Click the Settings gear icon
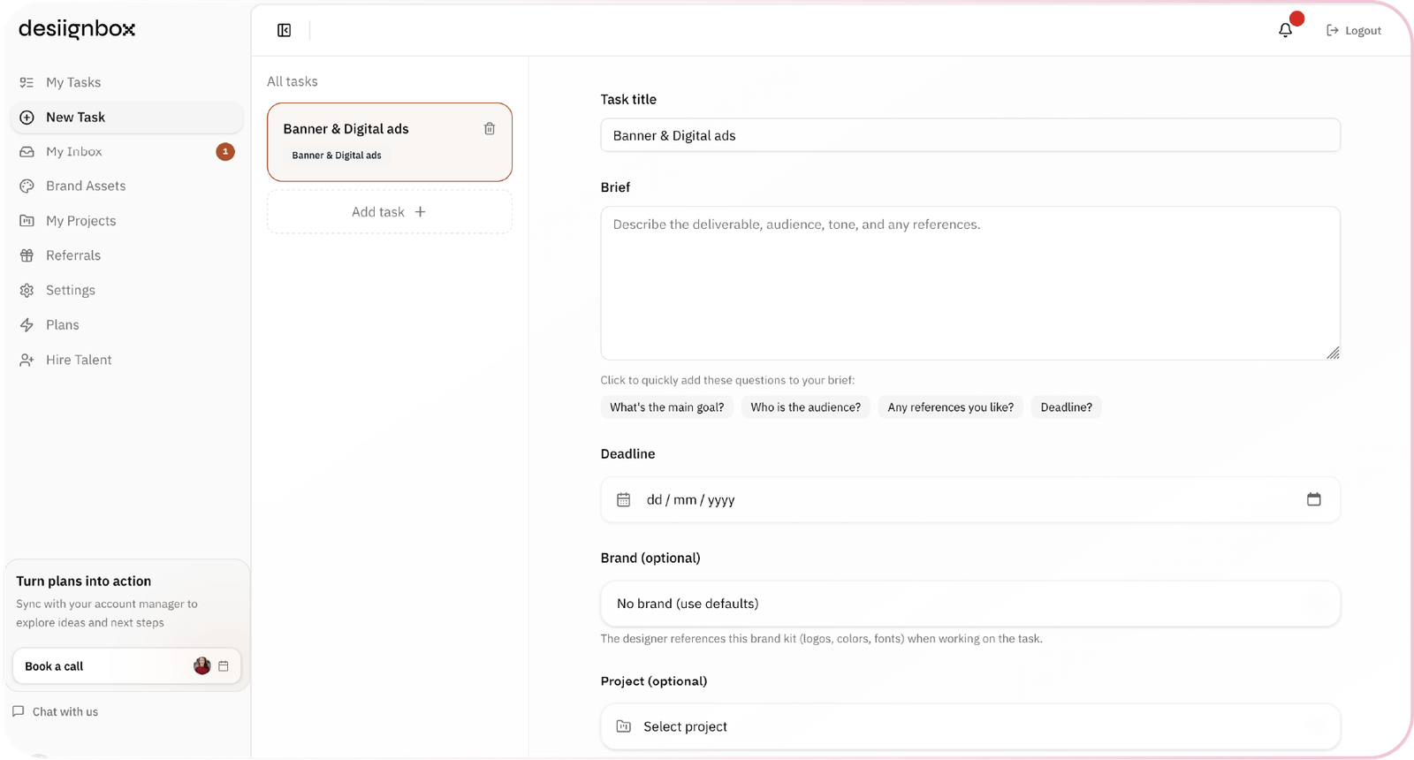Viewport: 1414px width, 760px height. click(x=27, y=290)
